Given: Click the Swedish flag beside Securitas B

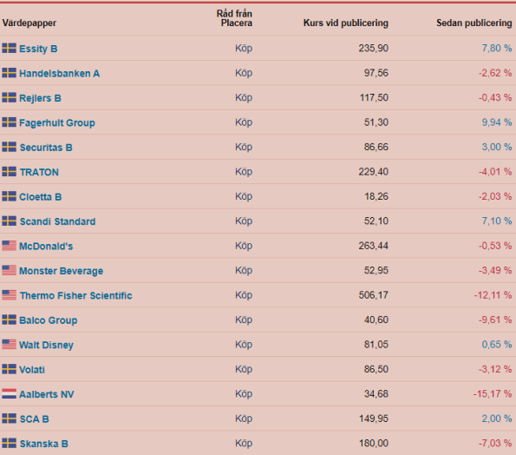Looking at the screenshot, I should [9, 147].
